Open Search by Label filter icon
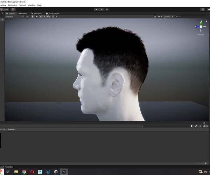This screenshot has height=175, width=210. 196,126
